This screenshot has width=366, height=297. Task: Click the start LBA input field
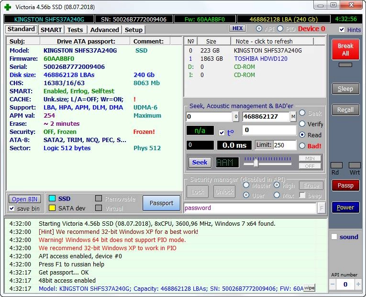click(209, 116)
